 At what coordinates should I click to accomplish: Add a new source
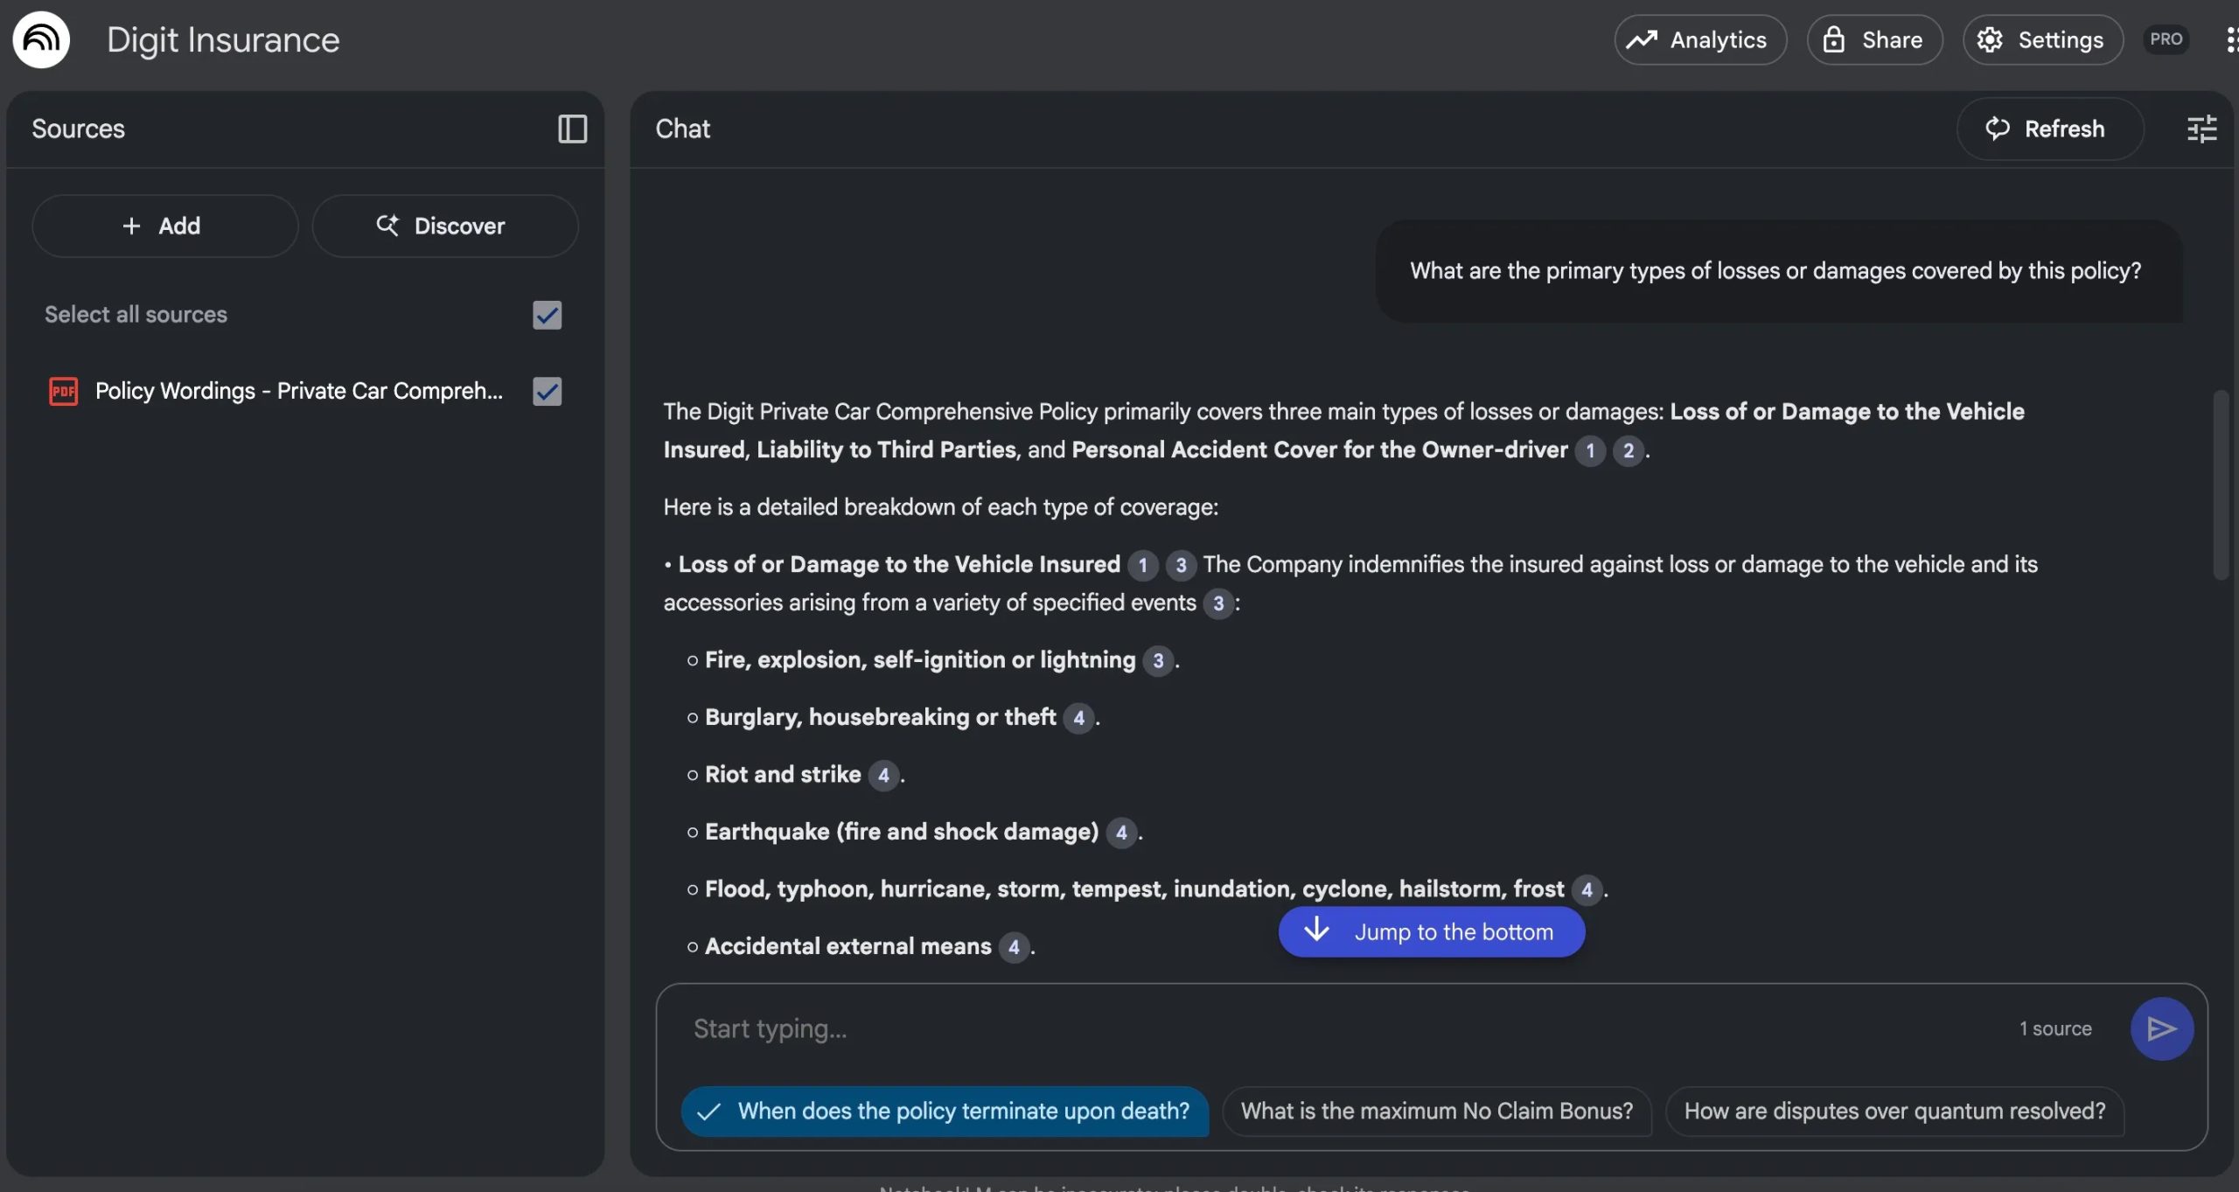pos(164,225)
